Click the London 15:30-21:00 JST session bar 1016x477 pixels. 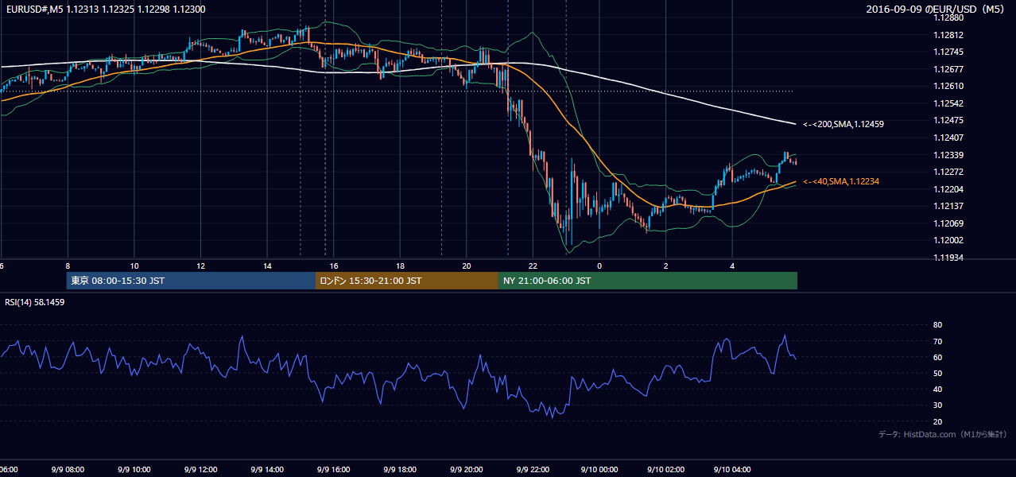407,281
